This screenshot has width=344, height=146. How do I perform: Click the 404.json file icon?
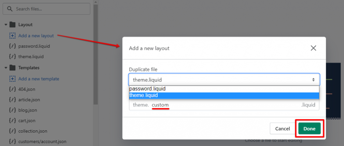pos(12,89)
